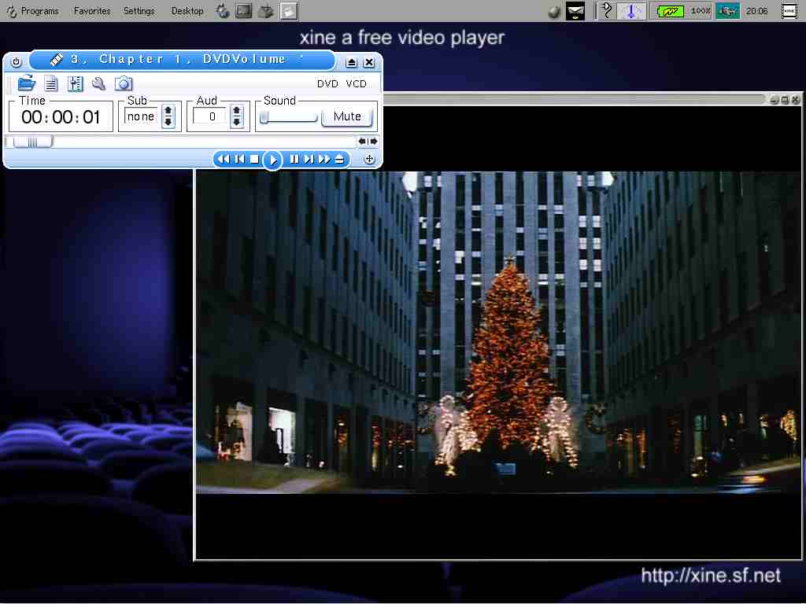This screenshot has width=806, height=604.
Task: Pause the video playback
Action: pos(294,159)
